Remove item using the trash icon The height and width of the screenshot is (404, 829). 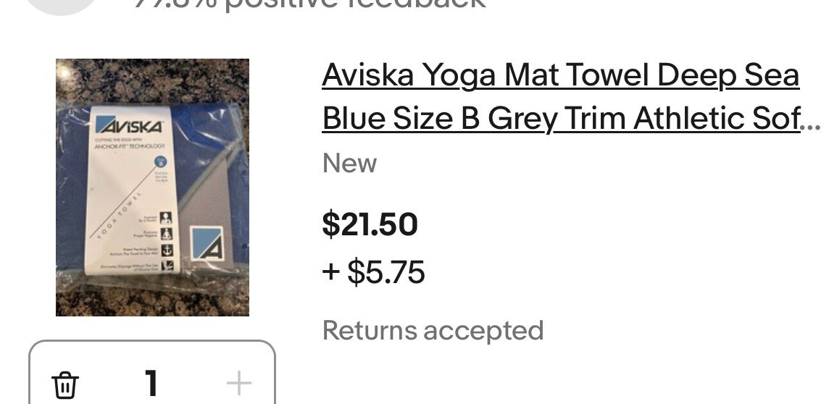pos(65,384)
